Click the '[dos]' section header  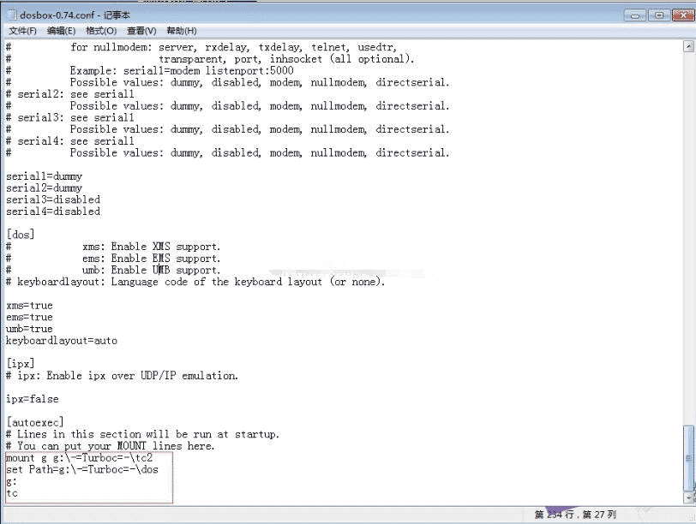tap(21, 235)
